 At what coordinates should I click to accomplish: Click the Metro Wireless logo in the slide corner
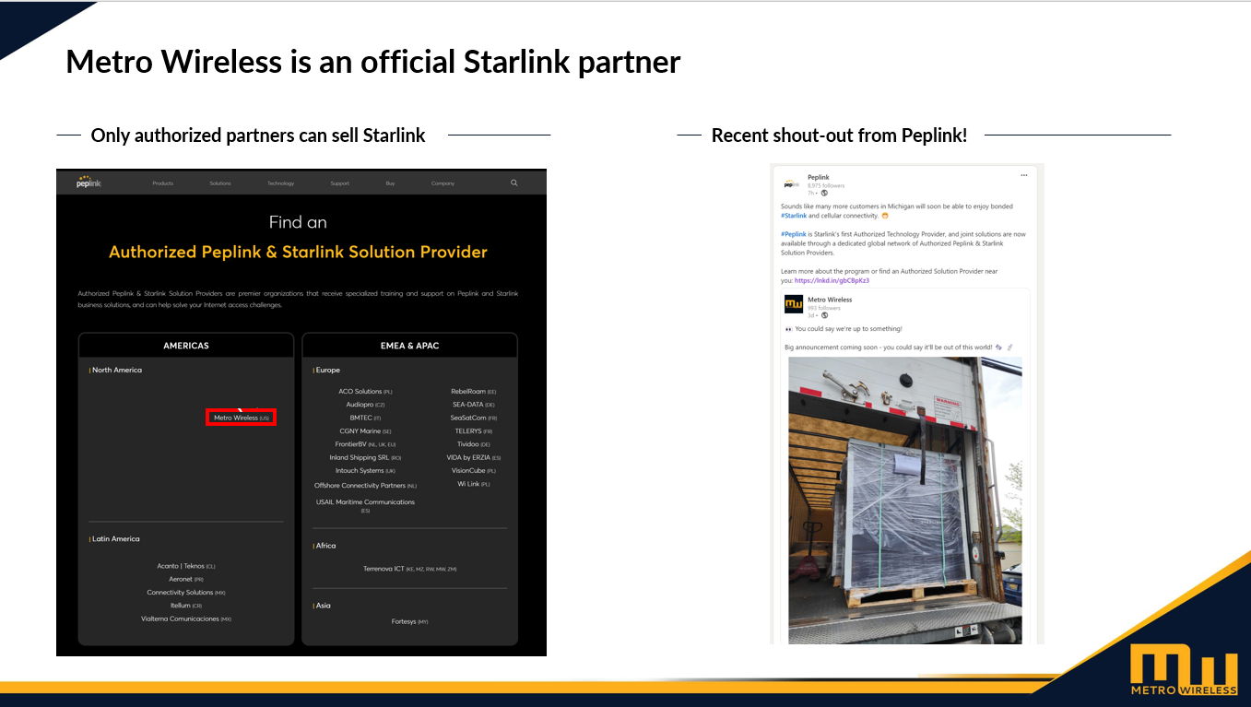pos(1185,670)
